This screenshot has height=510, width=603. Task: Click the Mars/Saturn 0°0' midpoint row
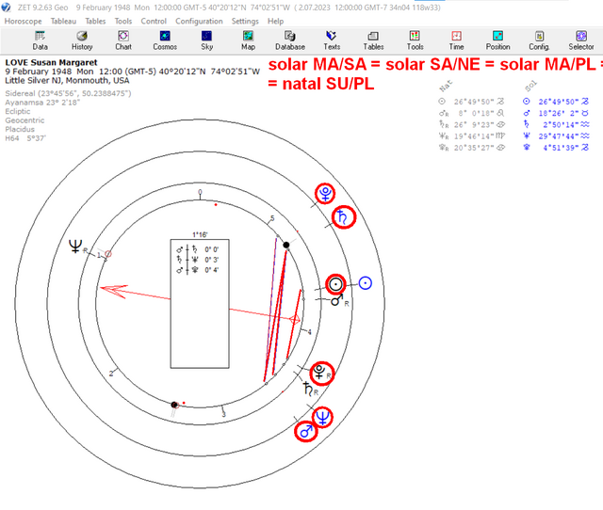pyautogui.click(x=198, y=249)
